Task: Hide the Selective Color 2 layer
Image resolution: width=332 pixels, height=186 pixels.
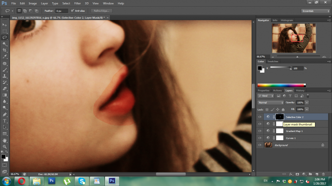Action: click(260, 117)
